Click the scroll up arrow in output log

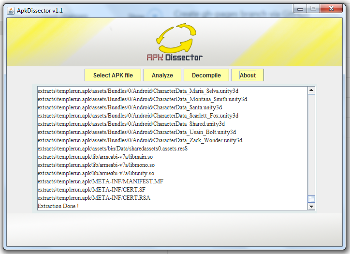coord(311,90)
